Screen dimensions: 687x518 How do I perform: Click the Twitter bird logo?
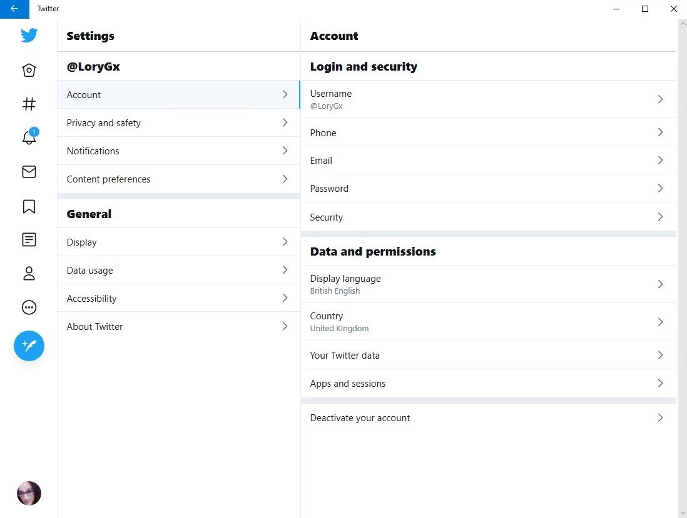29,35
